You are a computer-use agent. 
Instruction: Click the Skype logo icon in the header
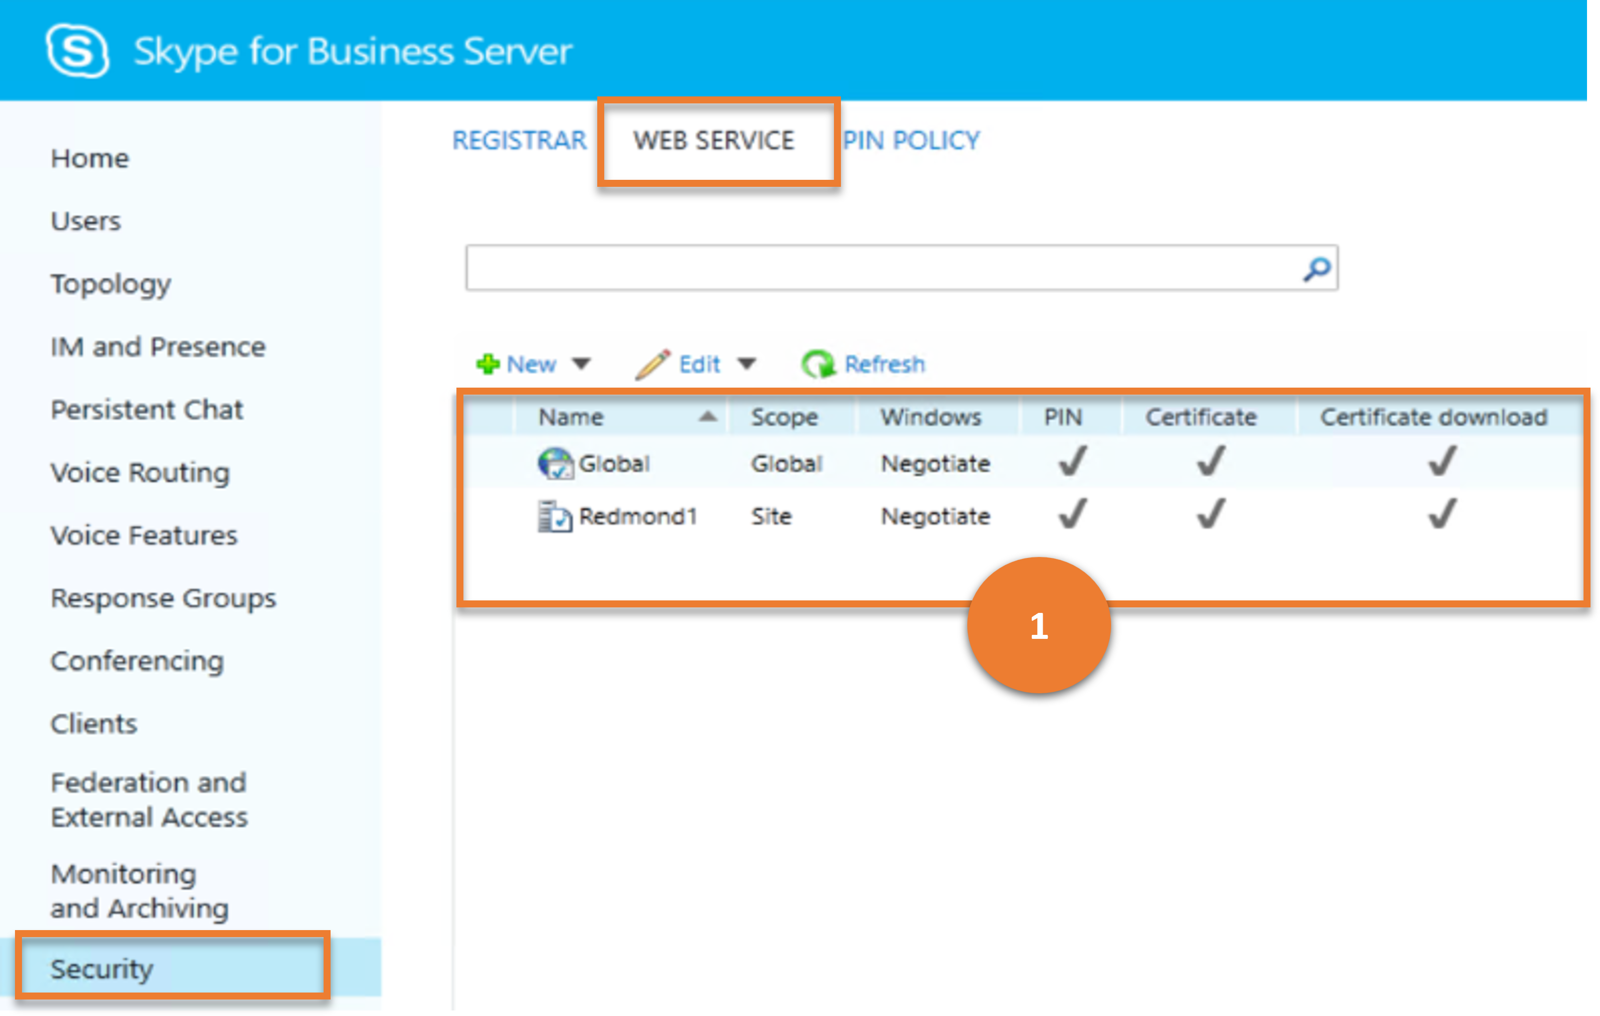point(78,51)
